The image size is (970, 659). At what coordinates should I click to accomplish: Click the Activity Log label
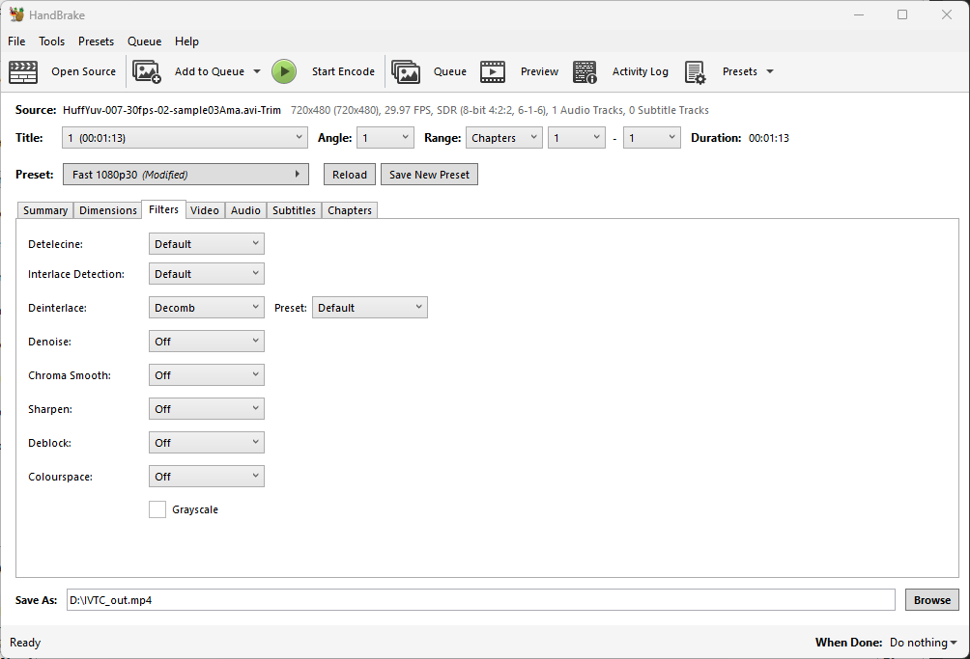tap(641, 71)
